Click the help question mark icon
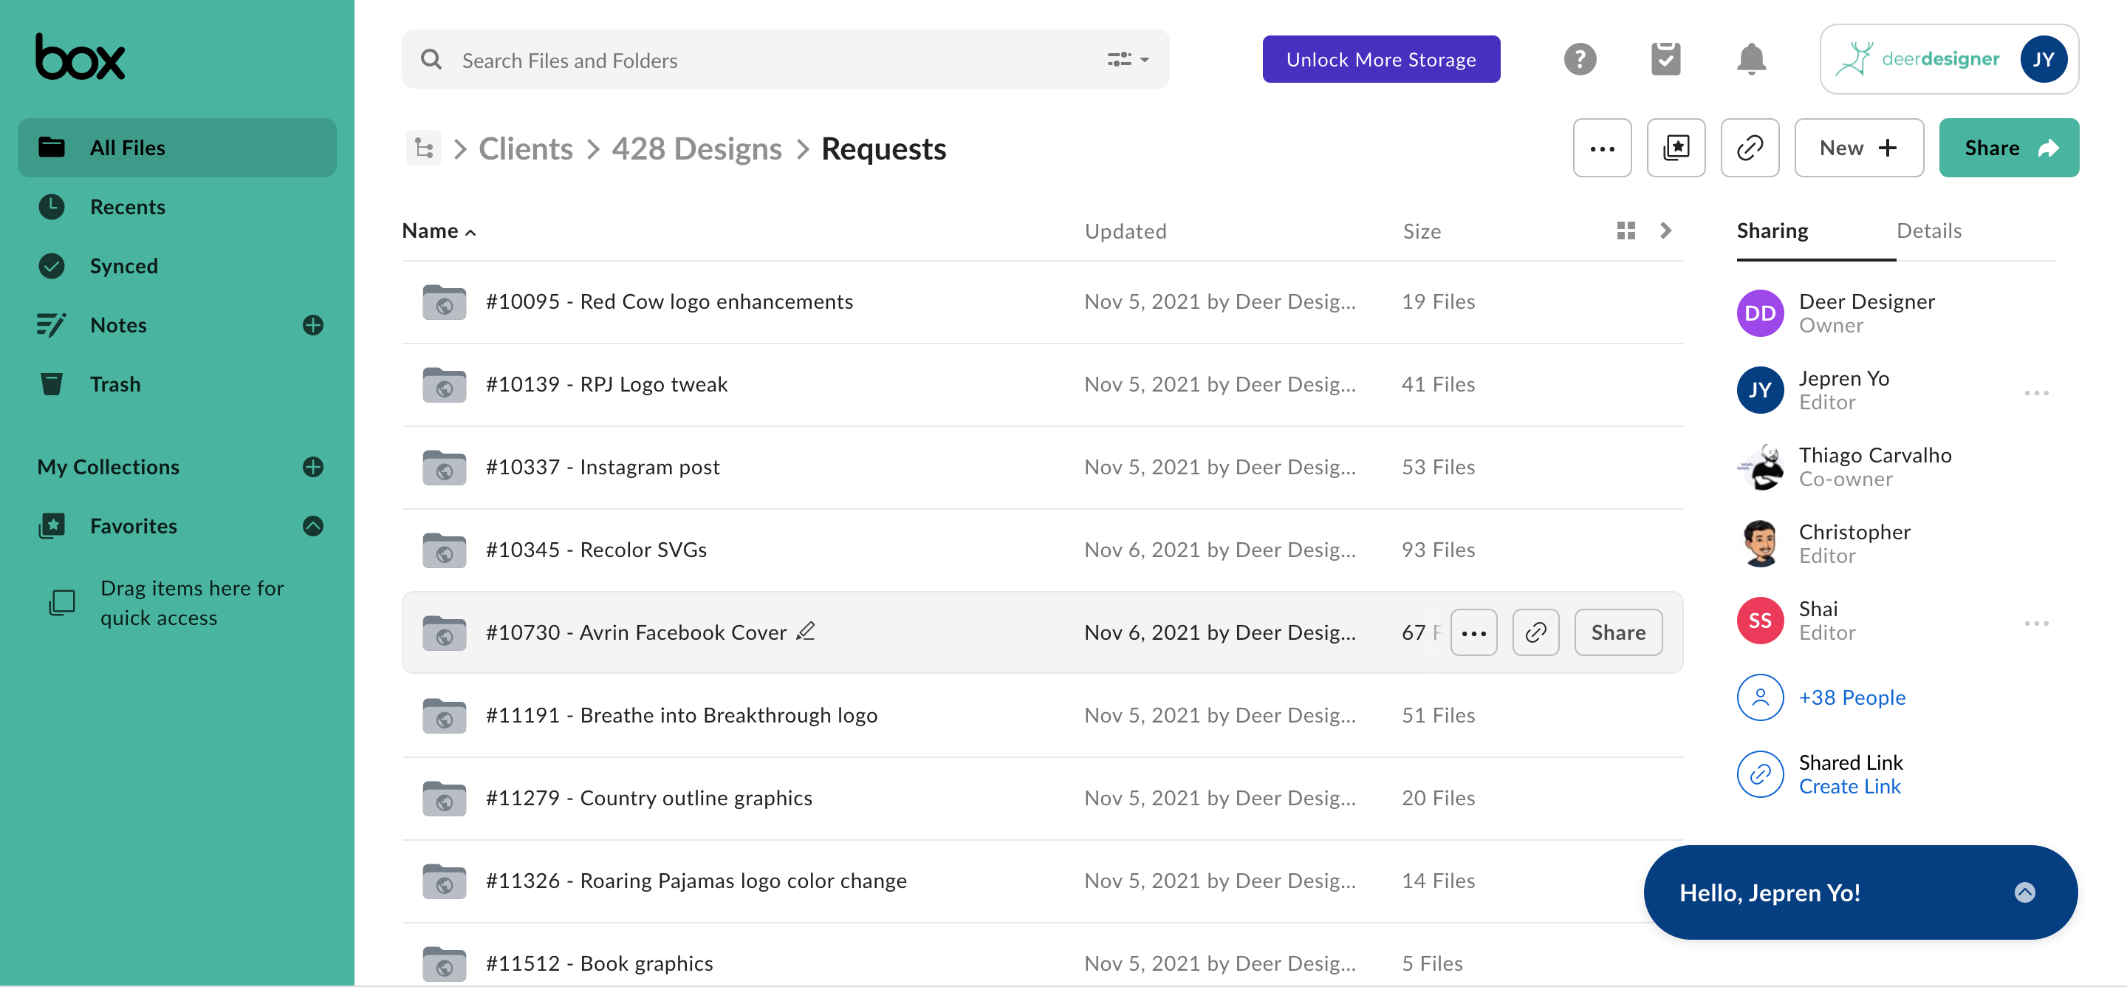The height and width of the screenshot is (987, 2127). (x=1580, y=59)
